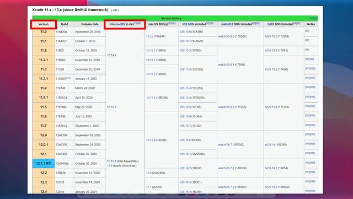
Task: Open macOS SDK 10.15.4 (19E258) link
Action: click(x=157, y=98)
